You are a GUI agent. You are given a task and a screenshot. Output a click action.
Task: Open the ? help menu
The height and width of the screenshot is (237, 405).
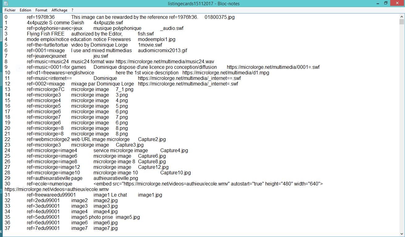[x=72, y=10]
